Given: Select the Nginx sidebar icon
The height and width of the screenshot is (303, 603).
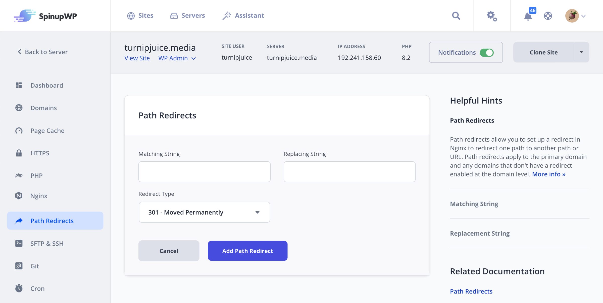Looking at the screenshot, I should (x=19, y=196).
